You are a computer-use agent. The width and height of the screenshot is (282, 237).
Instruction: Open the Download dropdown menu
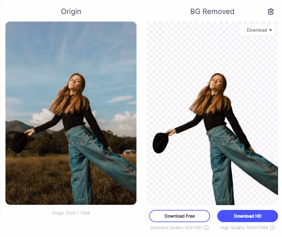[x=257, y=30]
